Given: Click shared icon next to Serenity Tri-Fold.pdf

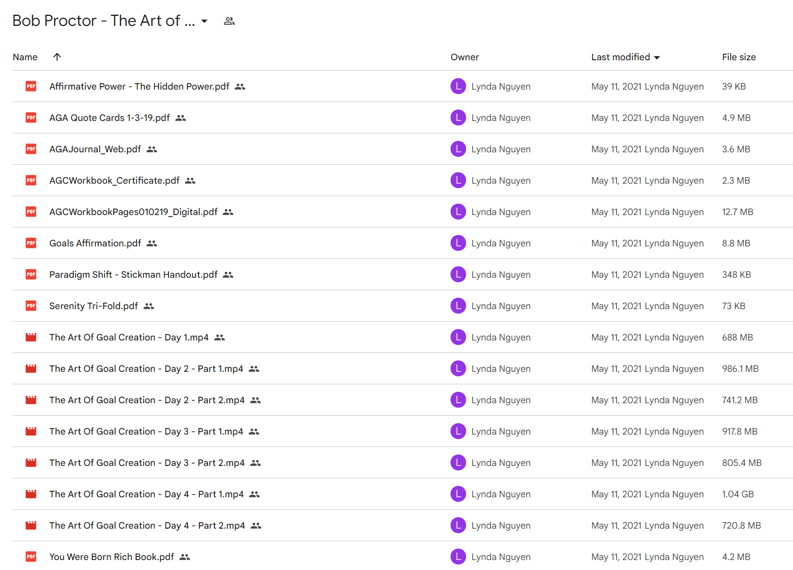Looking at the screenshot, I should (149, 306).
